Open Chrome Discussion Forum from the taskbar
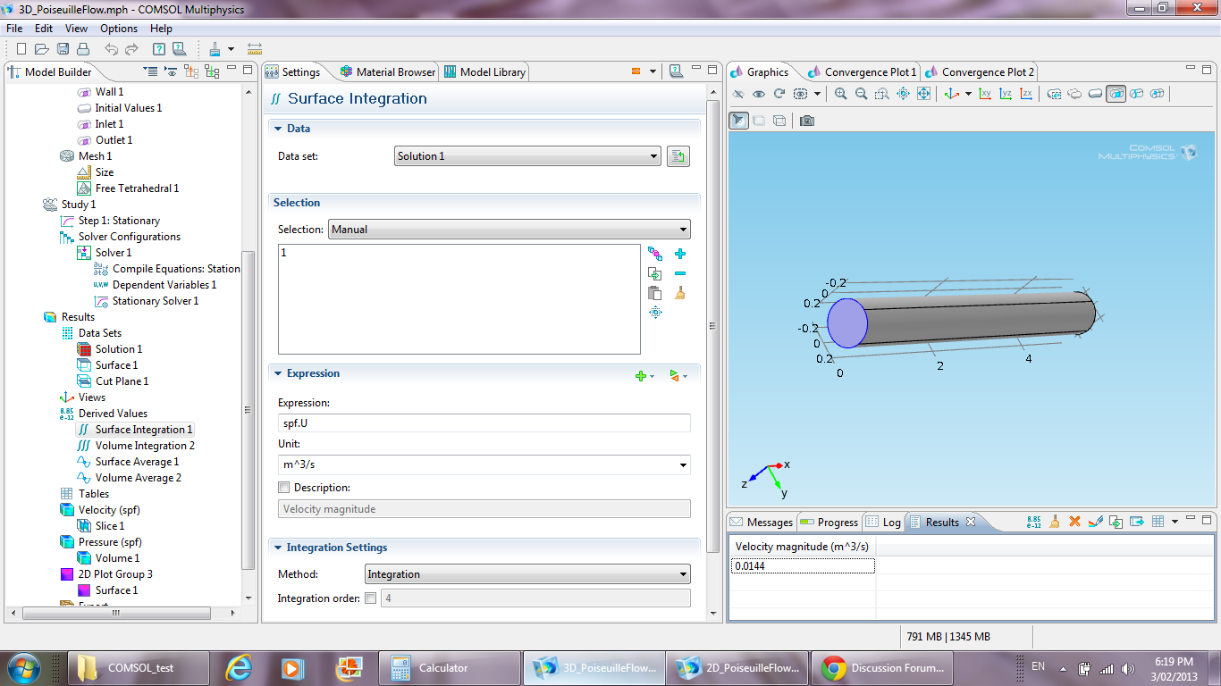Screen dimensions: 1221x686 882,667
